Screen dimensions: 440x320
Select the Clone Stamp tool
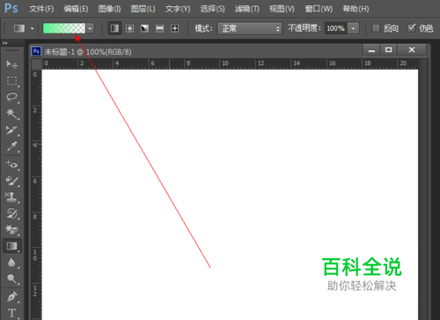11,197
